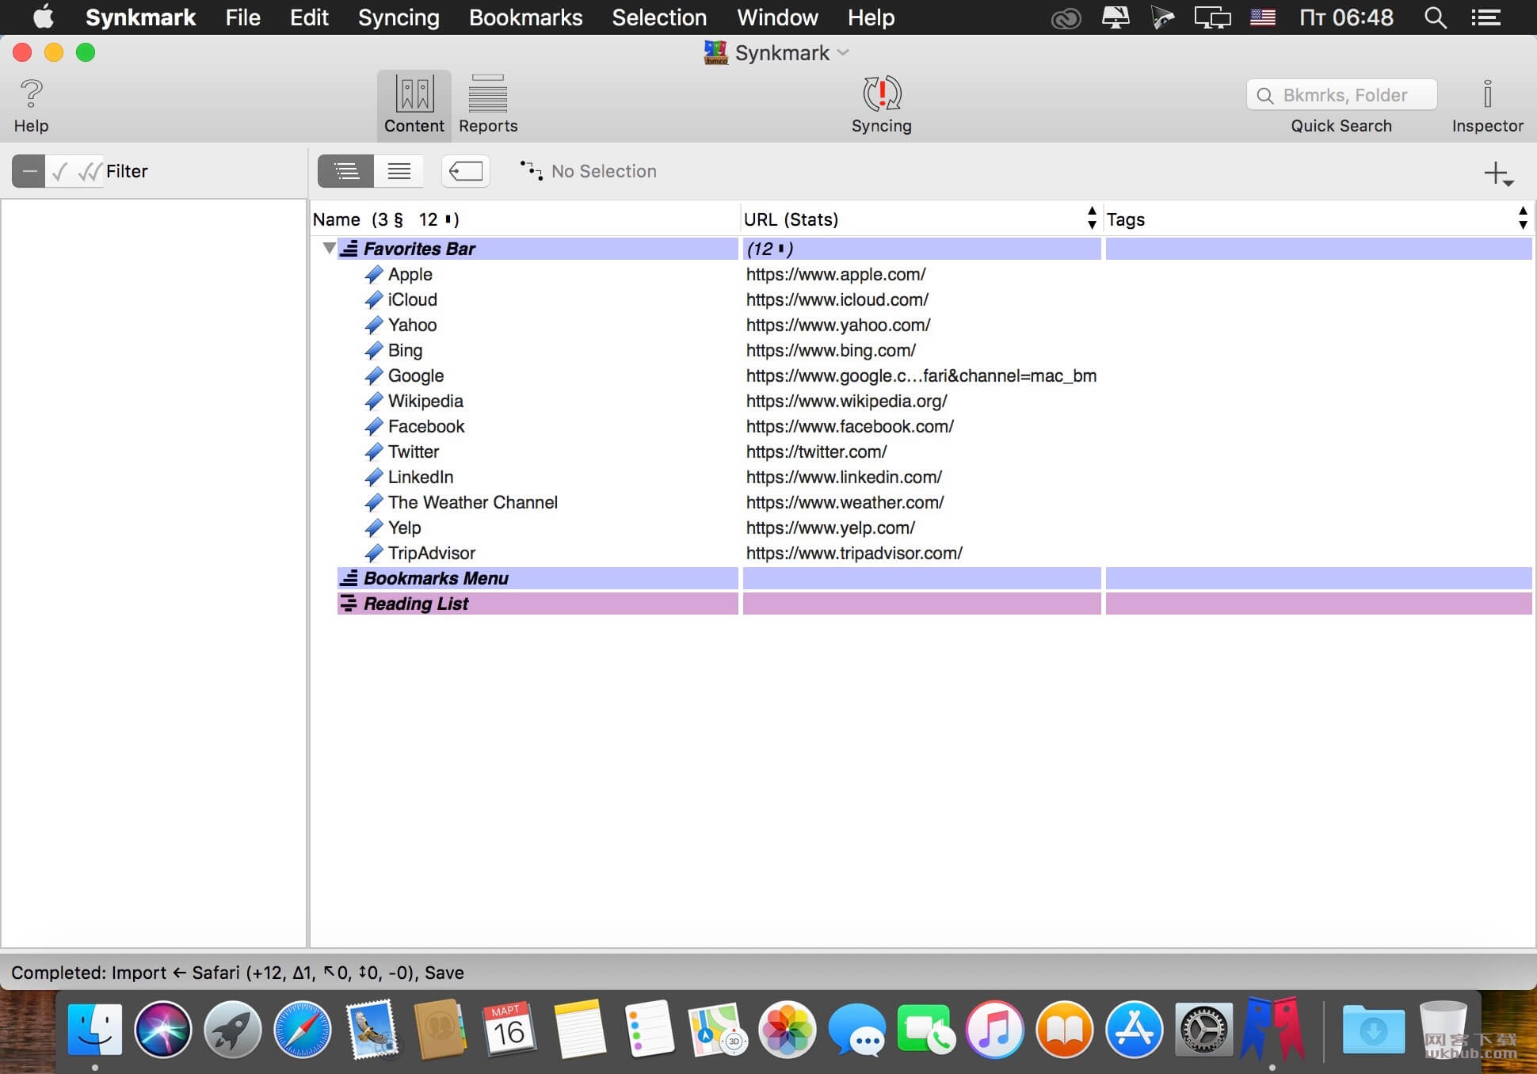Select the LinkedIn bookmark
This screenshot has height=1074, width=1537.
pos(421,477)
